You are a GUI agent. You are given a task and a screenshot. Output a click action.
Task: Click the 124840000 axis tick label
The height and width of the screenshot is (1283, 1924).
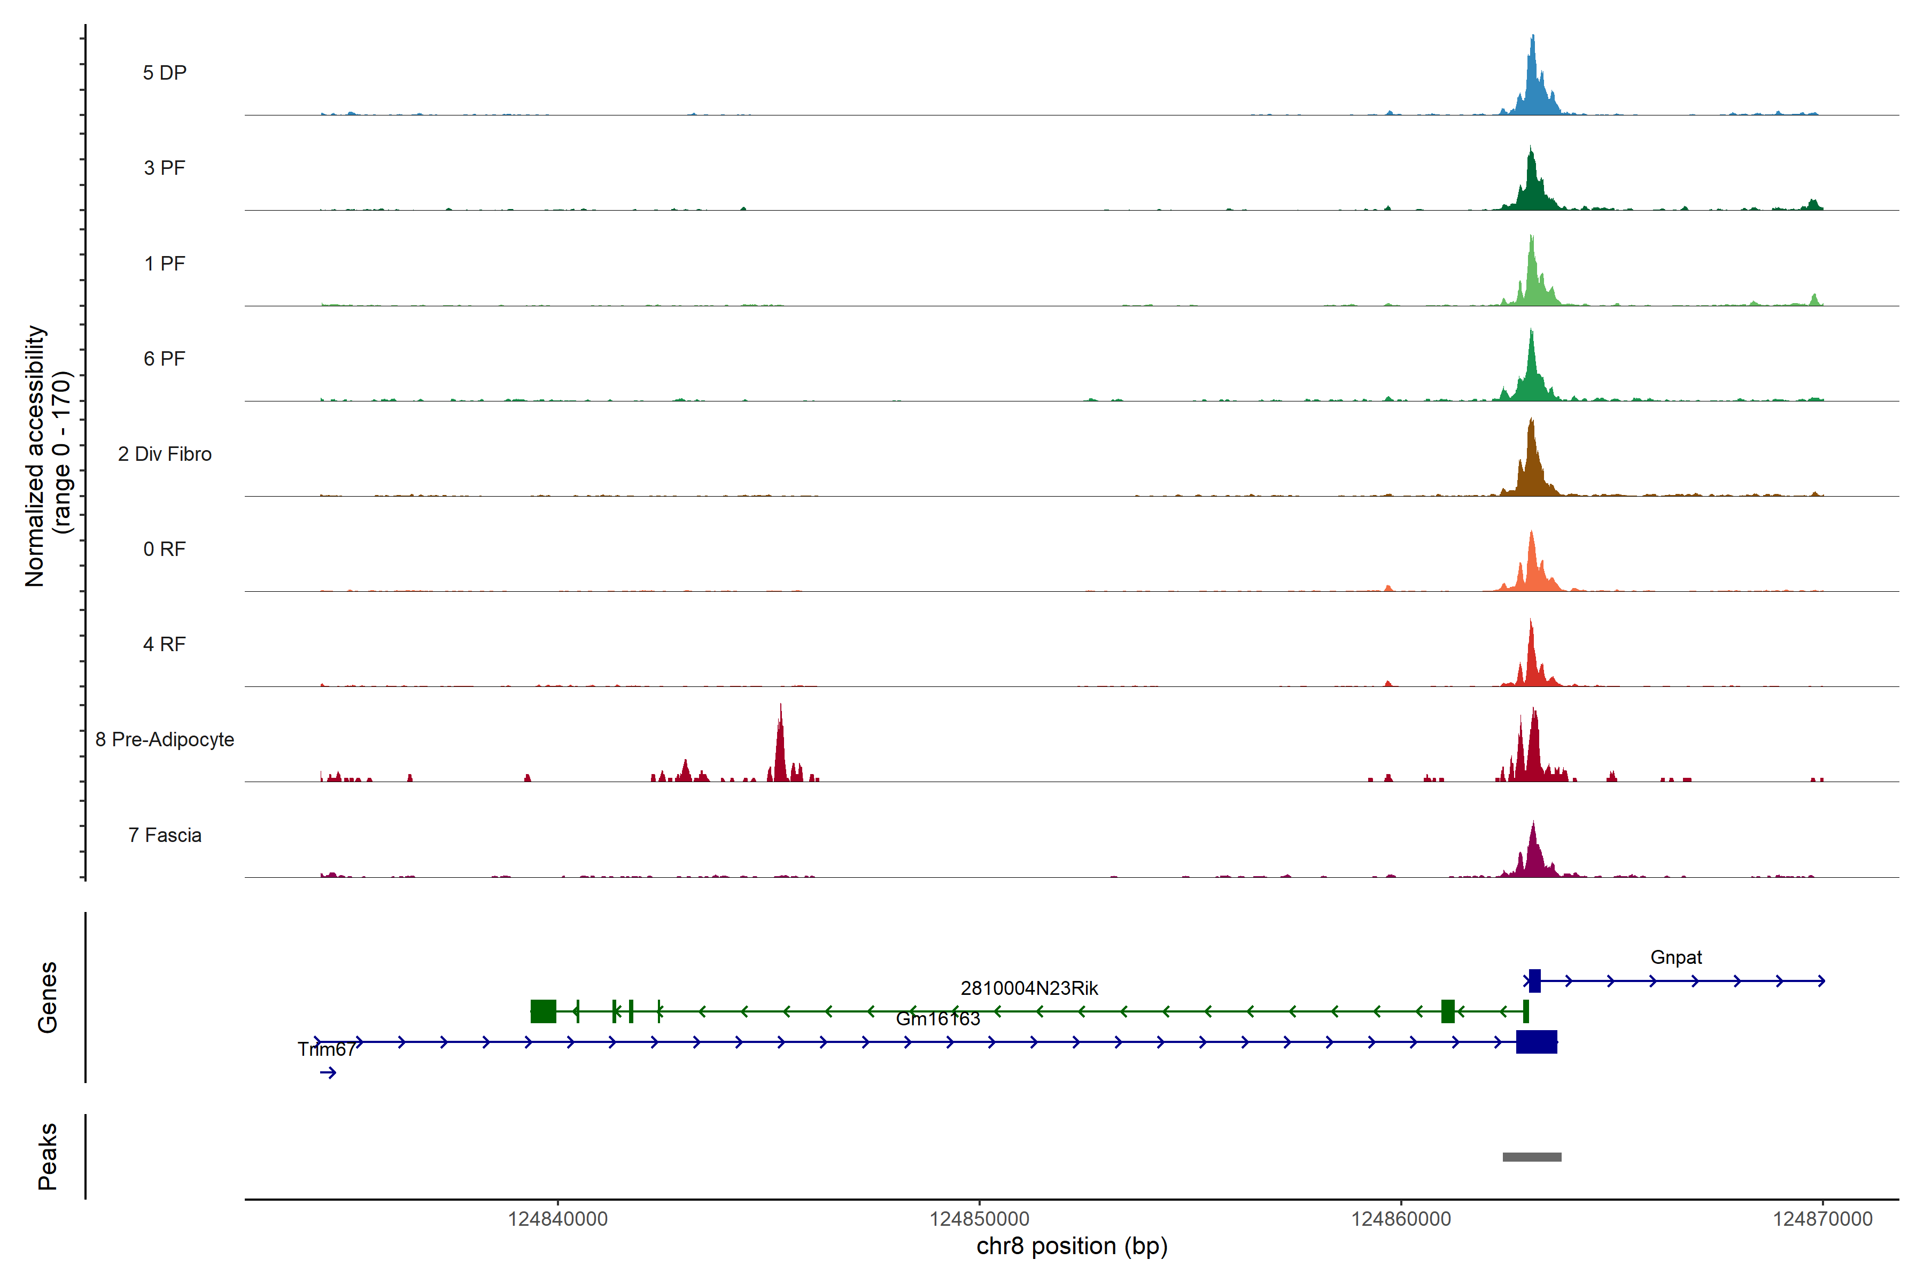pos(558,1218)
